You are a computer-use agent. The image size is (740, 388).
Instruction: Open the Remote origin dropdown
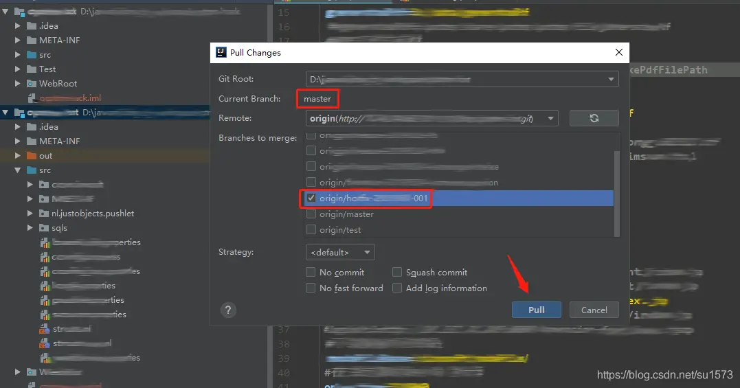[431, 118]
